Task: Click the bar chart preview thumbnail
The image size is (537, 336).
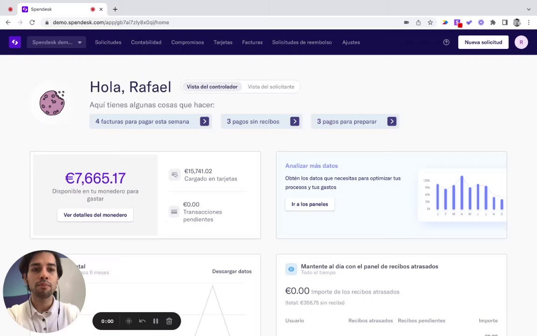Action: coord(462,195)
